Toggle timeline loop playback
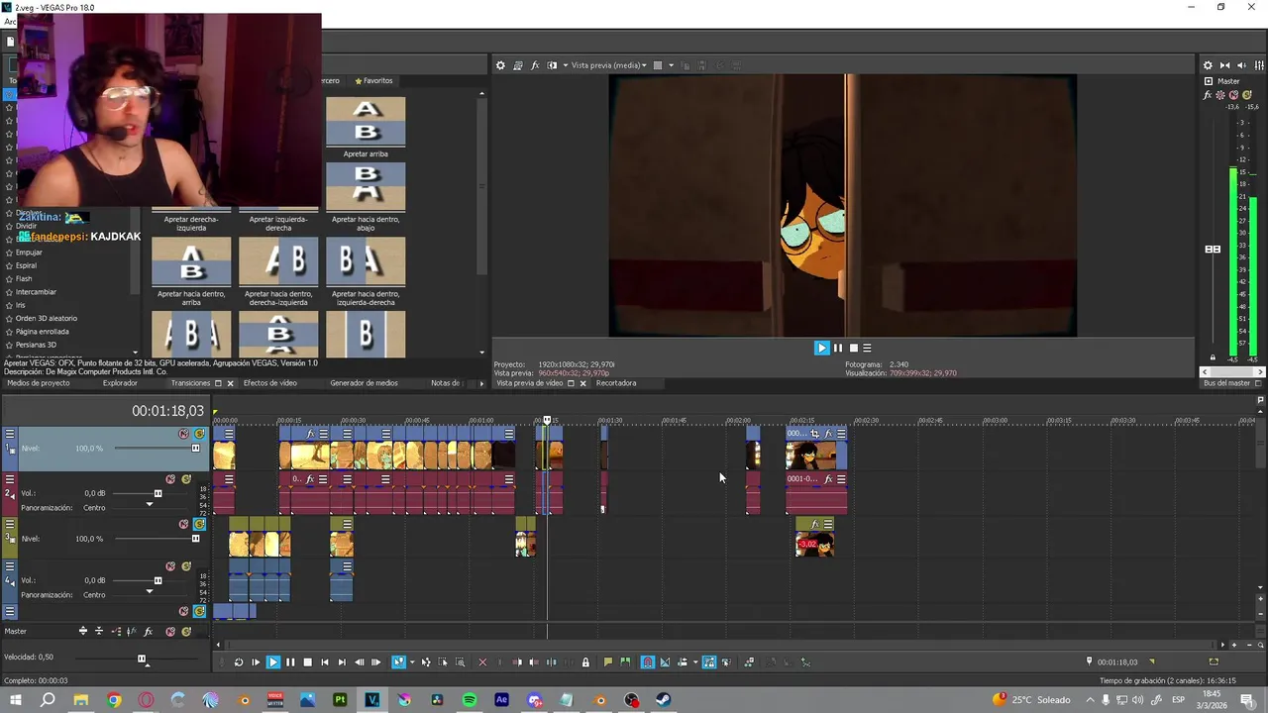 point(238,662)
